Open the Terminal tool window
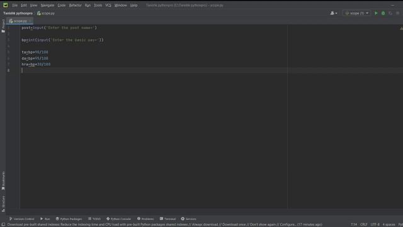 [x=167, y=219]
